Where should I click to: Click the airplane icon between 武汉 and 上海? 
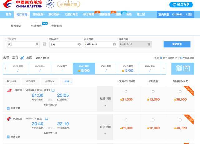(22, 58)
